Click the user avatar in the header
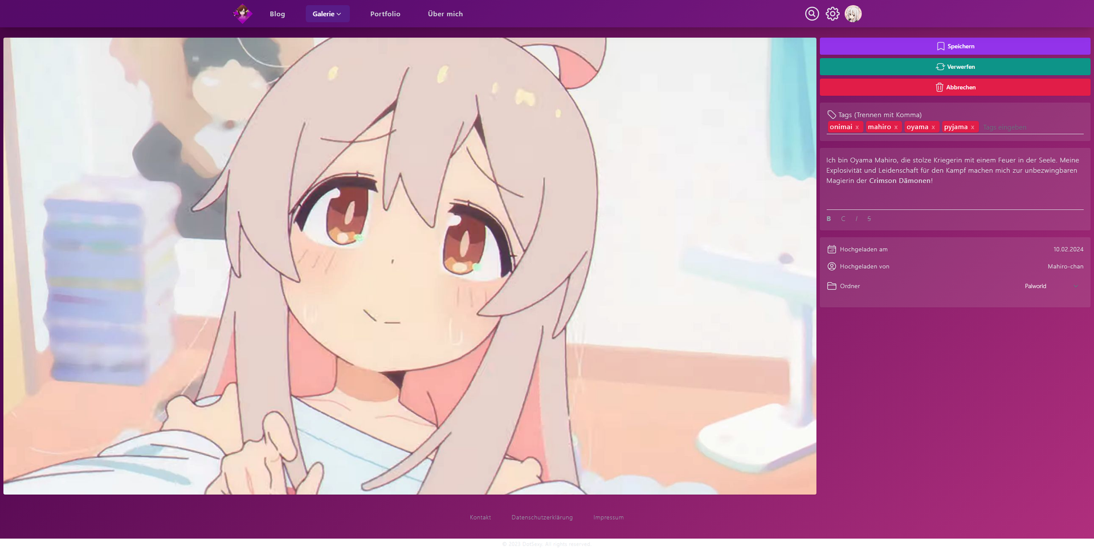Image resolution: width=1094 pixels, height=548 pixels. (x=853, y=14)
